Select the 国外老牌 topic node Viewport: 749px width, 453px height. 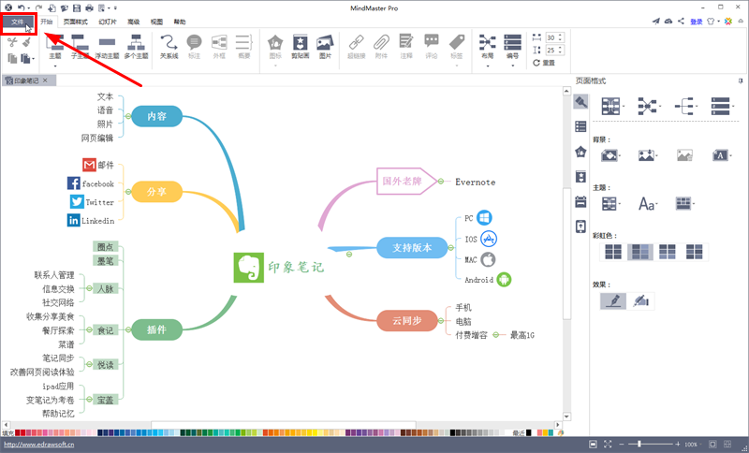[406, 181]
